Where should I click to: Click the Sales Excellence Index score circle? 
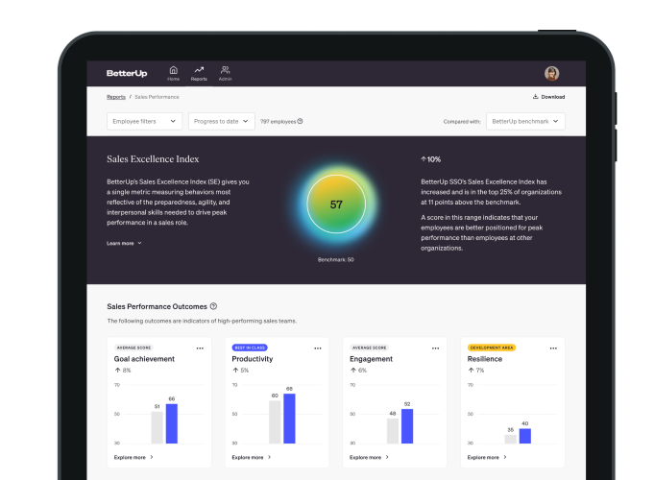tap(335, 204)
